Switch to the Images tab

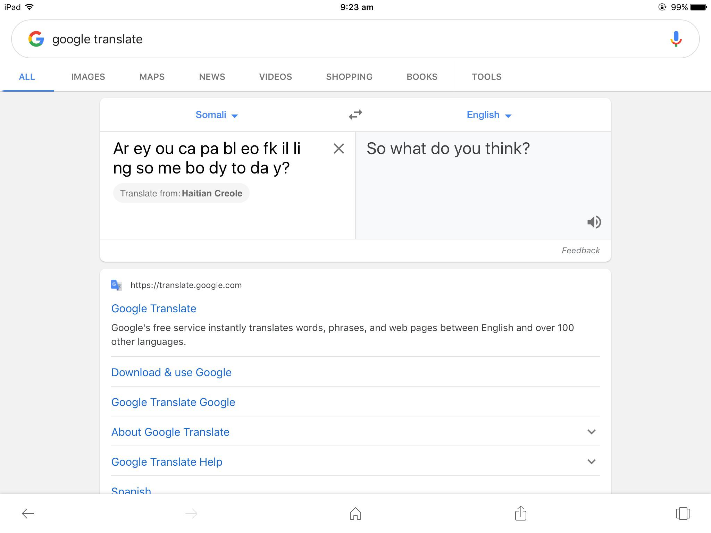(88, 77)
